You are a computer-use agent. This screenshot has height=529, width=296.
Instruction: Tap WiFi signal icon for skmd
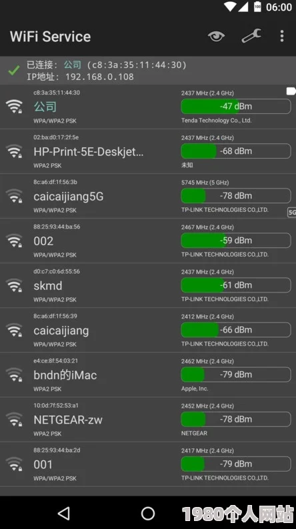pyautogui.click(x=14, y=285)
